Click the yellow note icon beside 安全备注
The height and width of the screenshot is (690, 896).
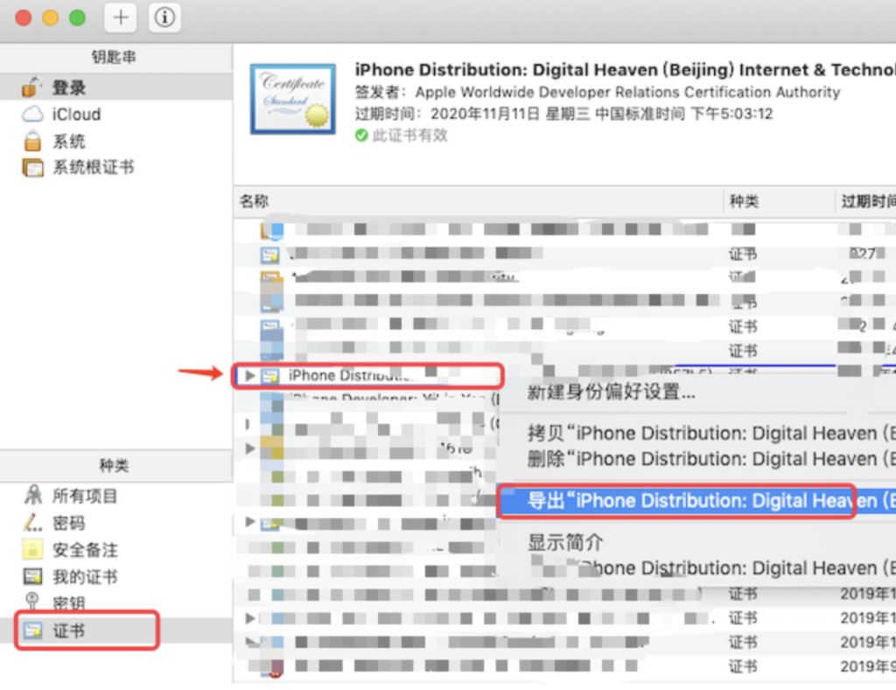coord(32,549)
